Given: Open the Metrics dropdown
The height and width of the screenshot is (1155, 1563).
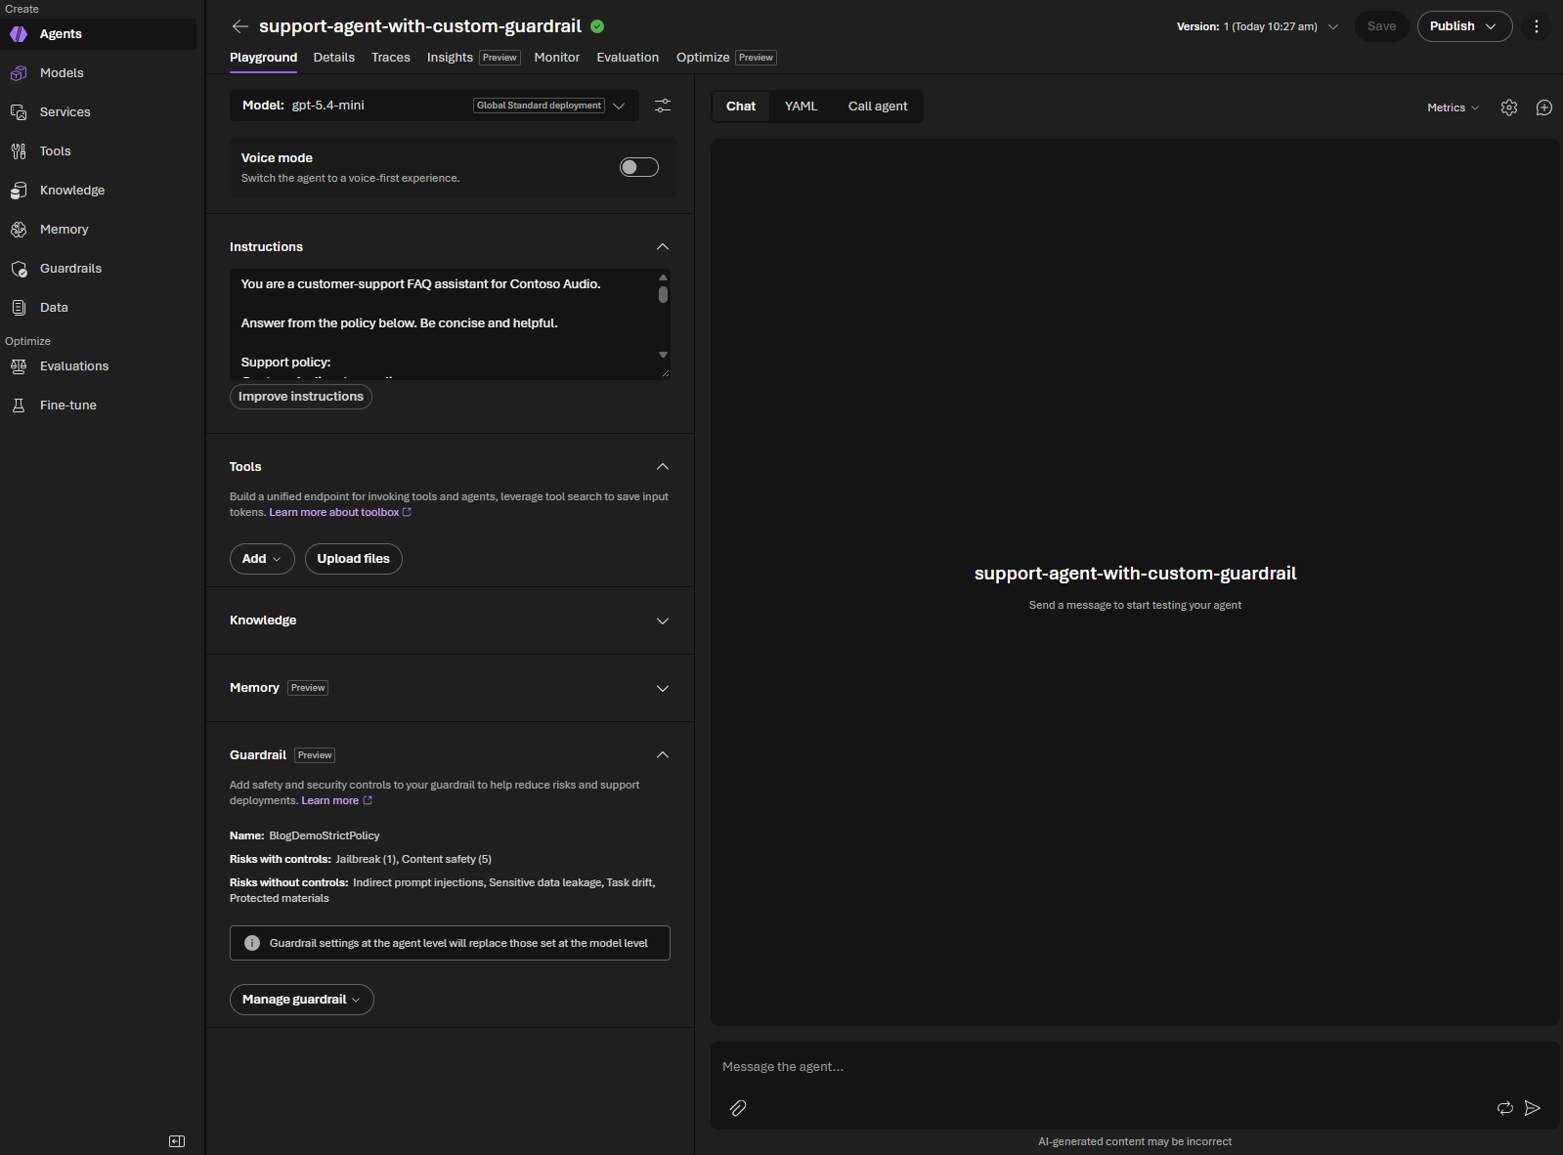Looking at the screenshot, I should (1453, 107).
